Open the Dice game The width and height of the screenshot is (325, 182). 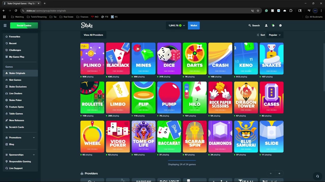169,59
